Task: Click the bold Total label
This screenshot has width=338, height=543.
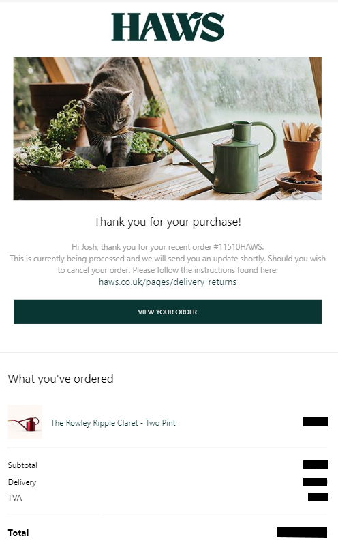Action: pos(18,533)
